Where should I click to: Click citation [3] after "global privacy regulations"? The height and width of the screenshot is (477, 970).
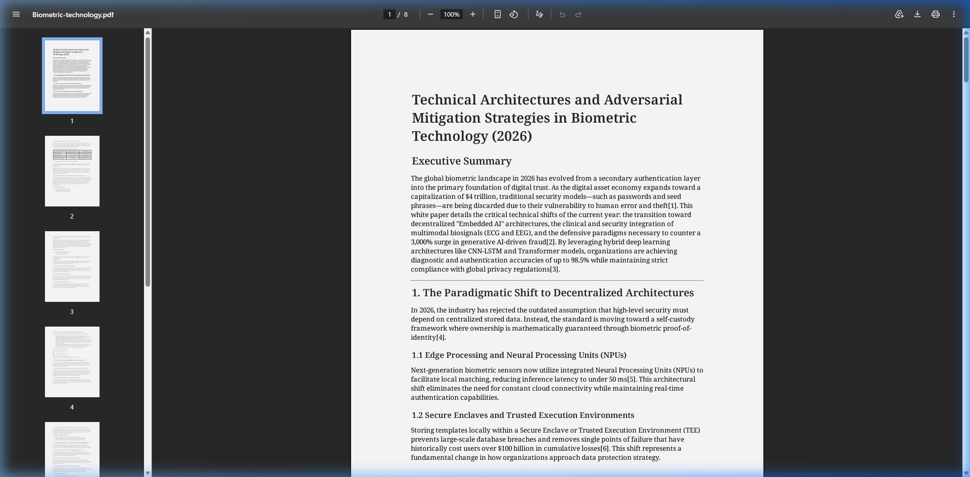[555, 270]
